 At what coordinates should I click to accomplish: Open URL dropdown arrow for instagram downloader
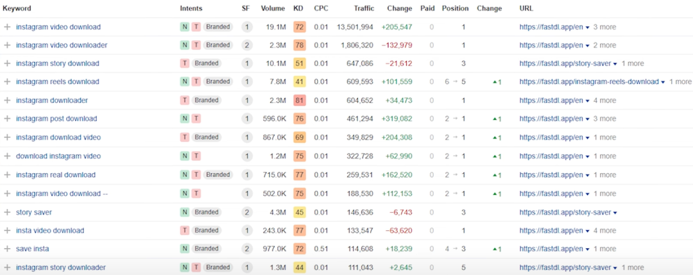coord(587,101)
